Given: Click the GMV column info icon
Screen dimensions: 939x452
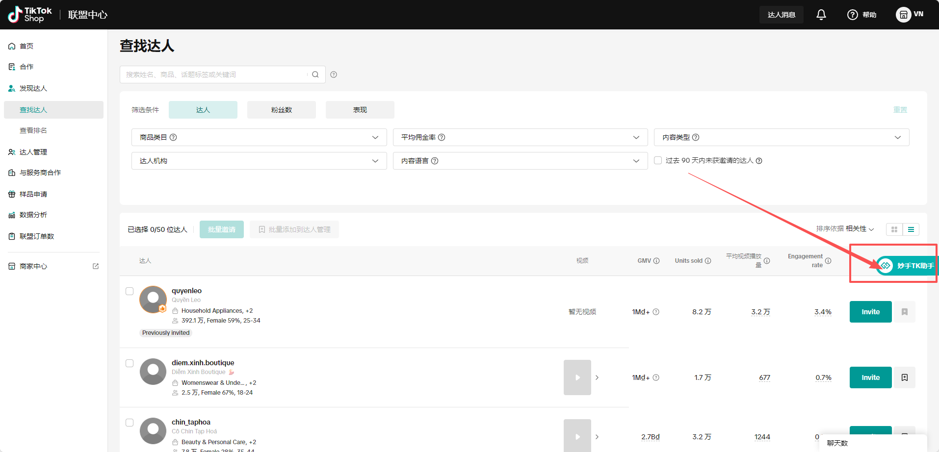Looking at the screenshot, I should 656,261.
